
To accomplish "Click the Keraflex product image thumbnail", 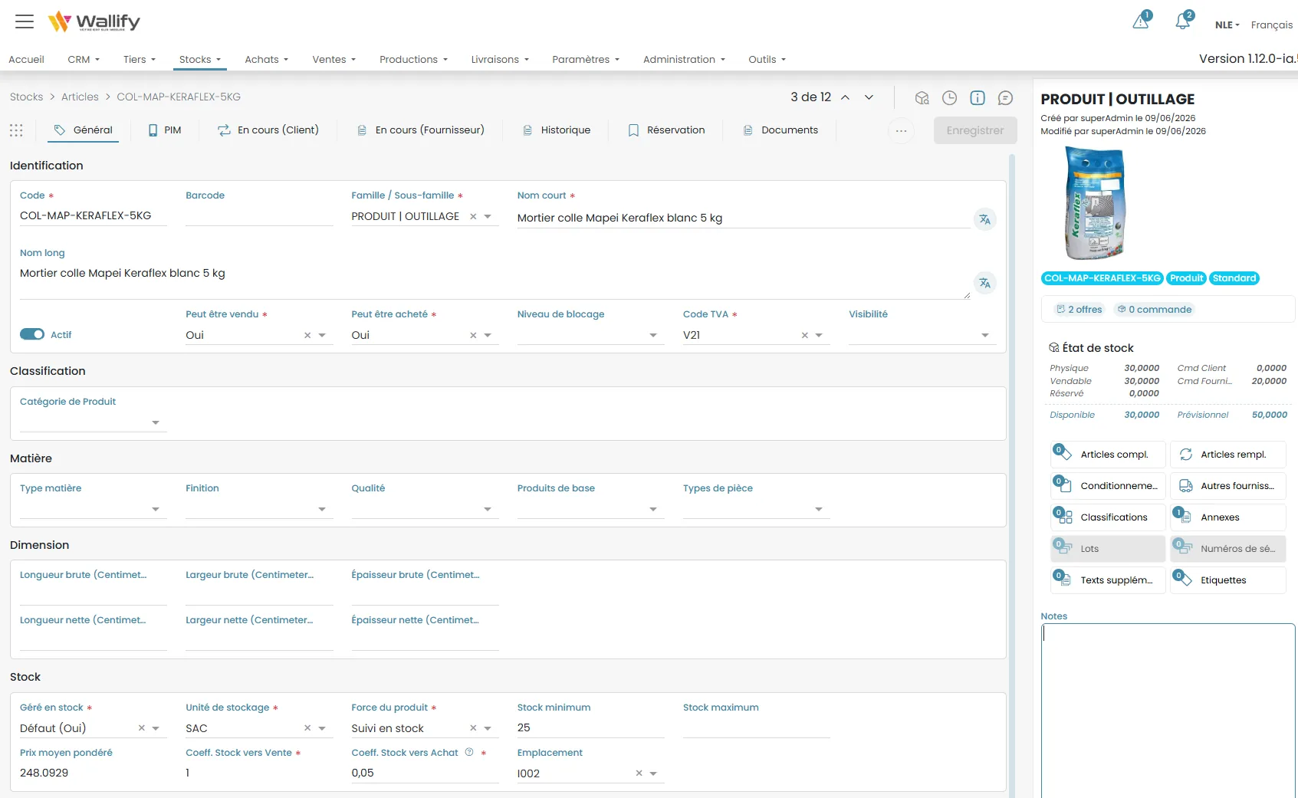I will tap(1095, 205).
